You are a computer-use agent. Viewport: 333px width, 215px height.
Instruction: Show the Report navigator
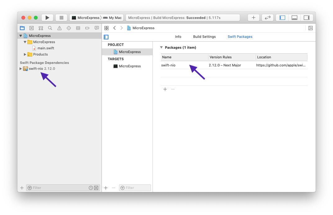(x=97, y=28)
